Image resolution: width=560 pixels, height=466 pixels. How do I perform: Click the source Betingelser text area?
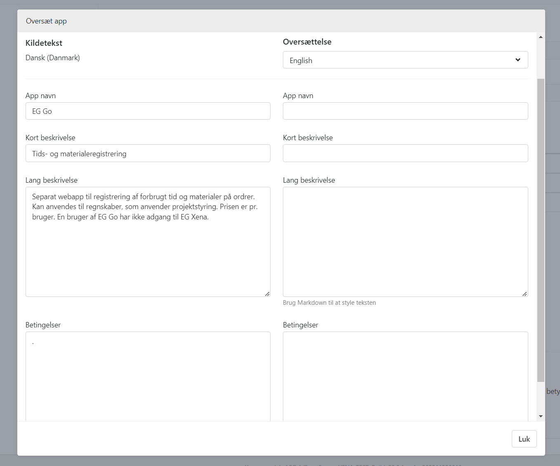(x=148, y=375)
